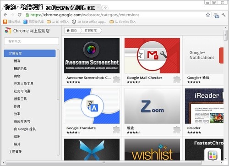Image resolution: width=229 pixels, height=166 pixels.
Task: Click the puzzle icon on Google Translate card
Action: (x=116, y=130)
